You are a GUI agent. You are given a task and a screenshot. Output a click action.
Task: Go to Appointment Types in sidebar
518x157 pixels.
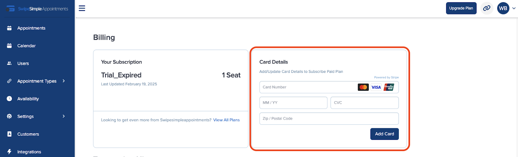click(x=37, y=81)
